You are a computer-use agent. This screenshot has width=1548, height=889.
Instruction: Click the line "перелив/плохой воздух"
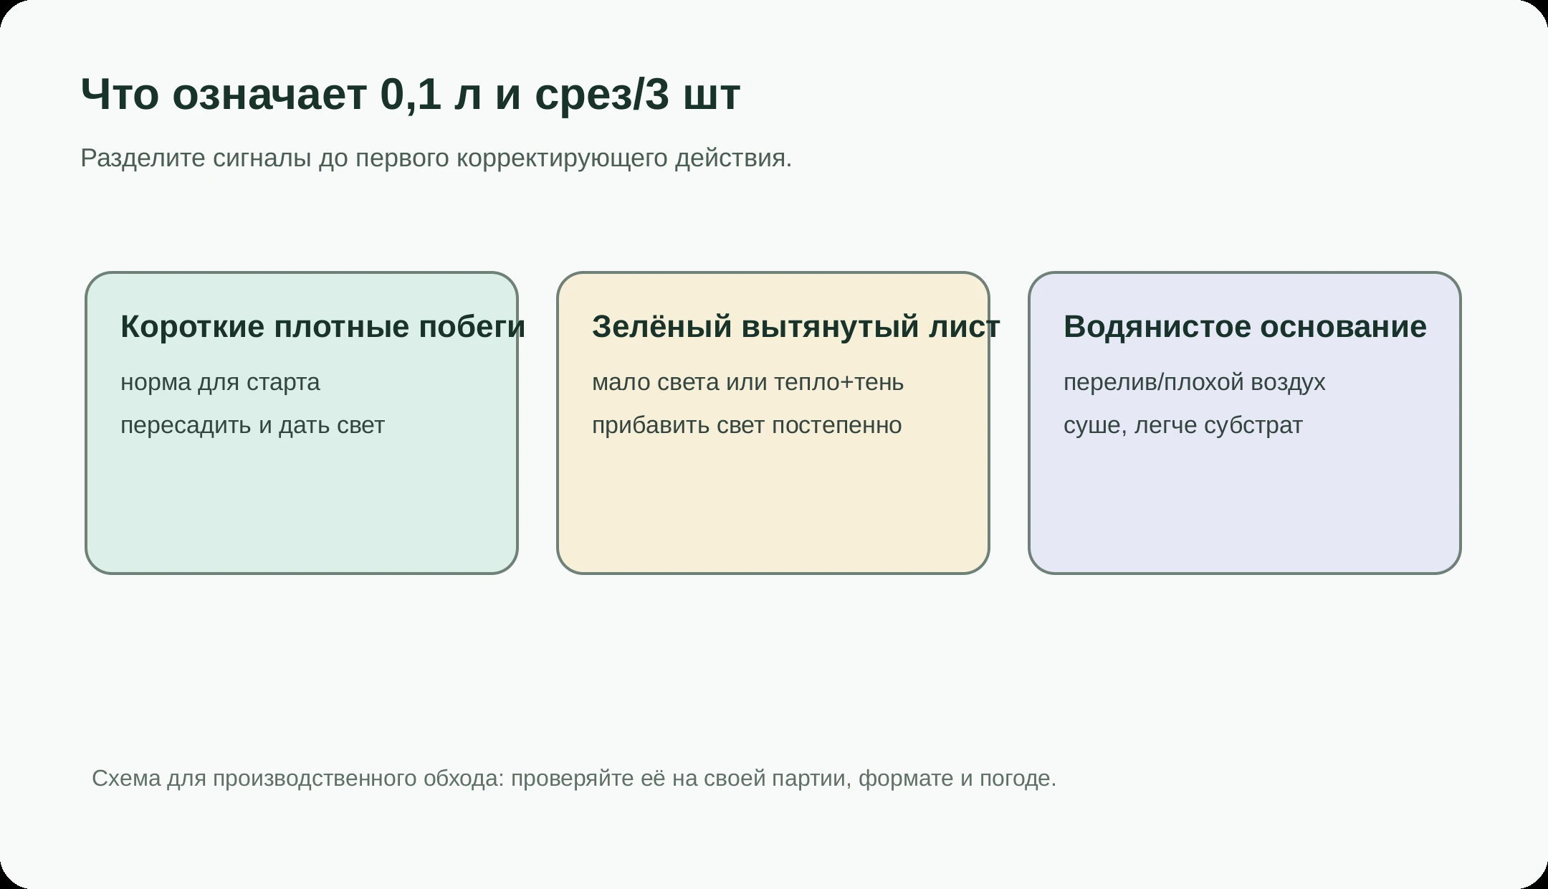[x=1195, y=382]
